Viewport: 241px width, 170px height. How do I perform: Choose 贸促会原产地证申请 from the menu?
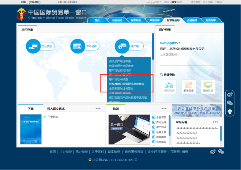121,66
